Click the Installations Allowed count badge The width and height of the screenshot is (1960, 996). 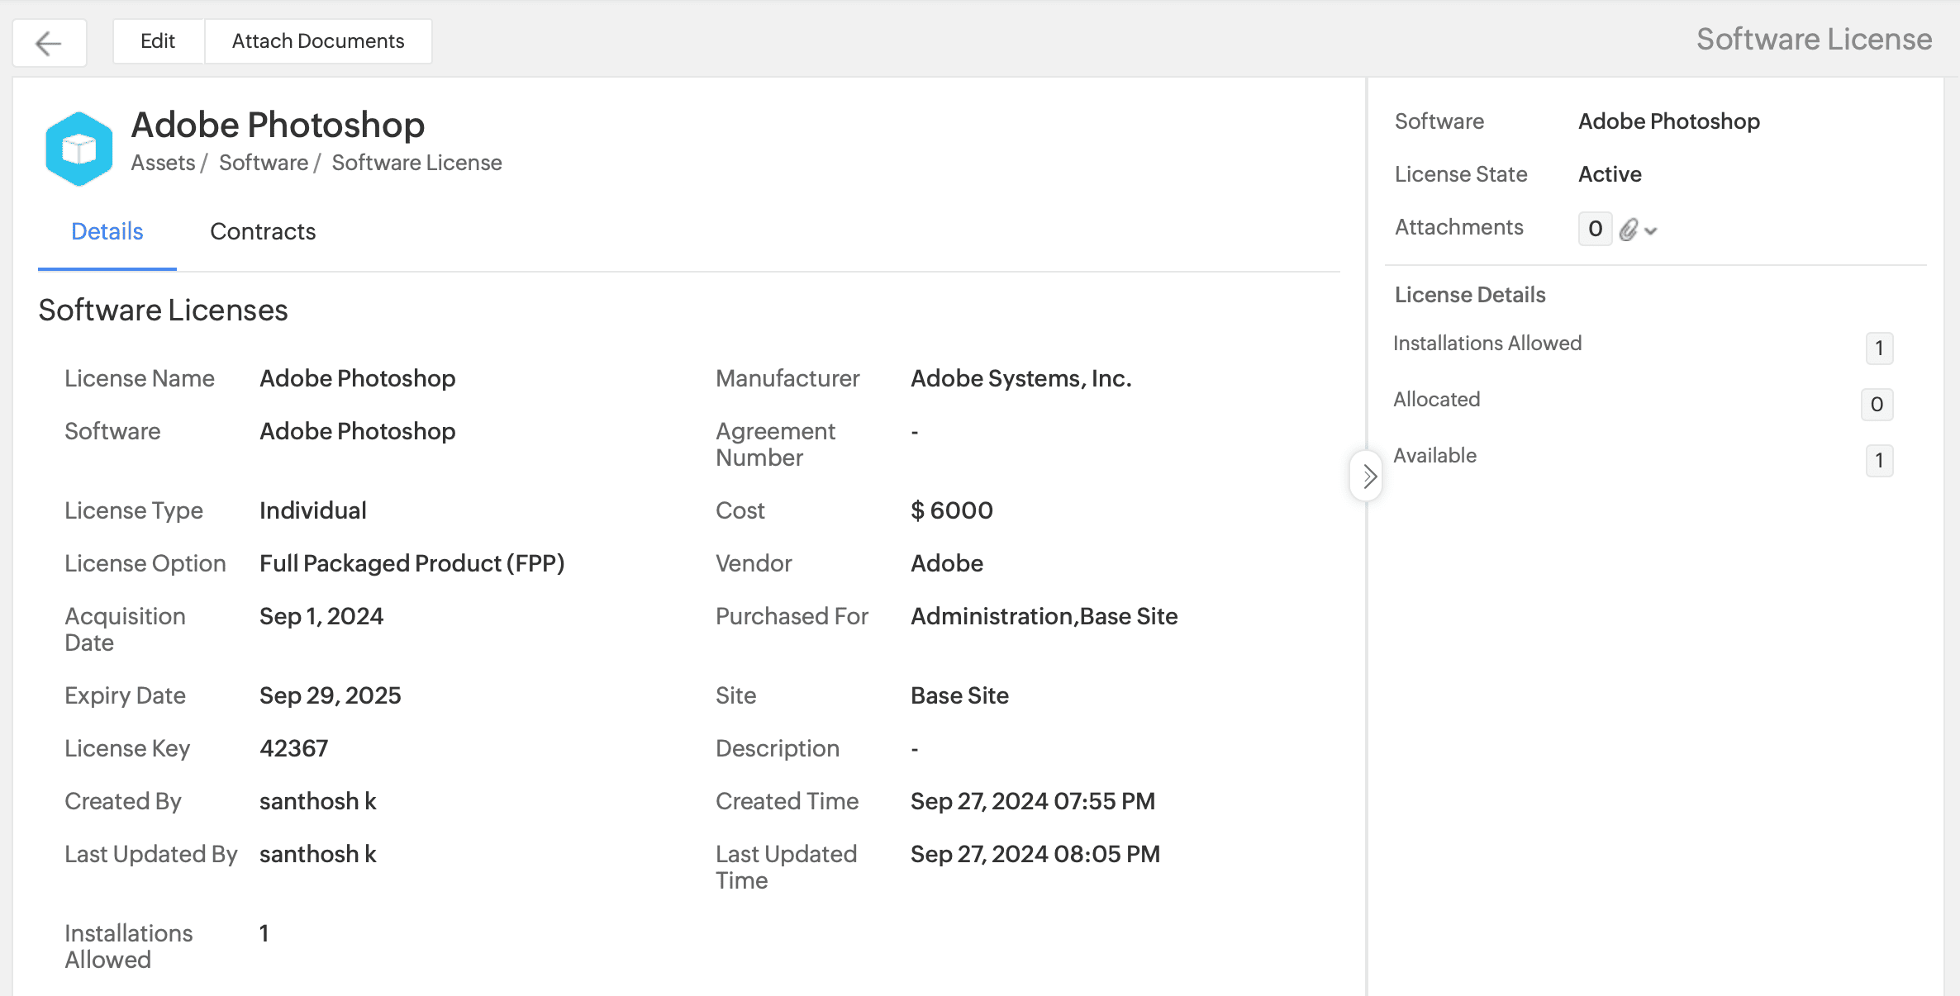tap(1878, 349)
